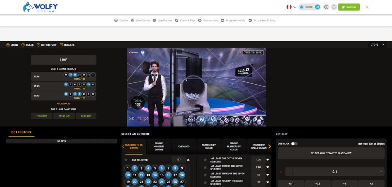This screenshot has height=187, width=392.
Task: Click the camera icon on the video player
Action: pos(132,119)
